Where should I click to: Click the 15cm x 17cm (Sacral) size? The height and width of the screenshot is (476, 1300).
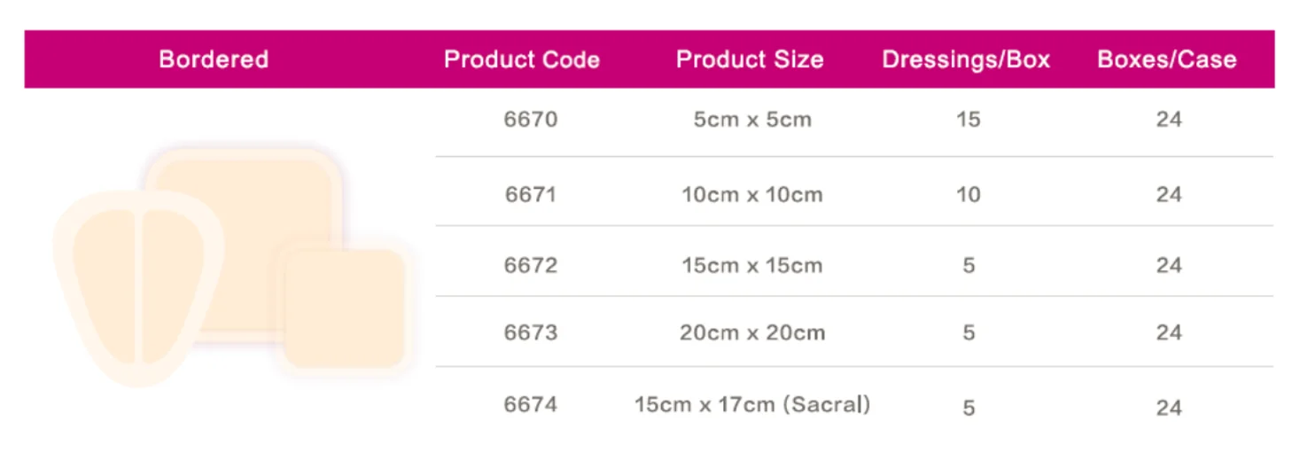tap(752, 404)
